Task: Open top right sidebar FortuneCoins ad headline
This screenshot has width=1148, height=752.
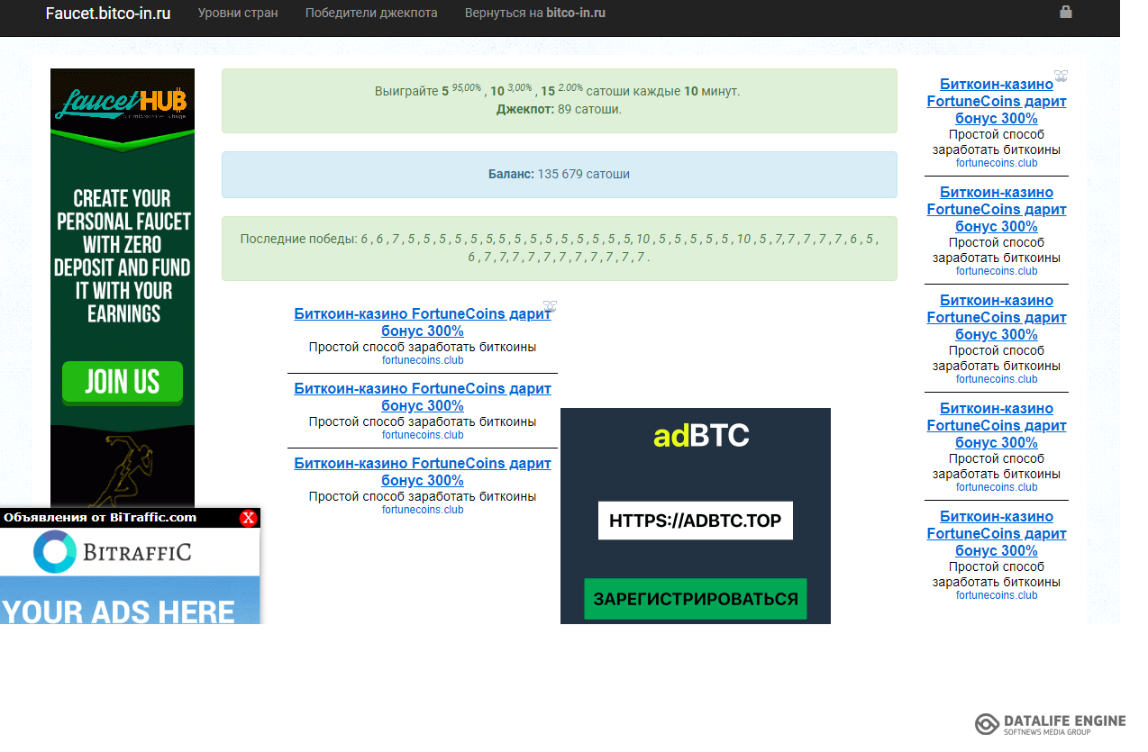Action: [x=996, y=101]
